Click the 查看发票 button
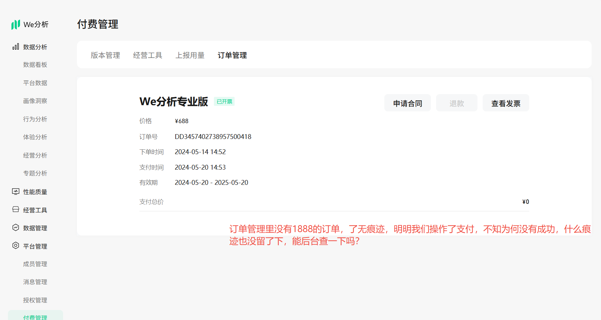Screen dimensions: 601x320 point(506,103)
